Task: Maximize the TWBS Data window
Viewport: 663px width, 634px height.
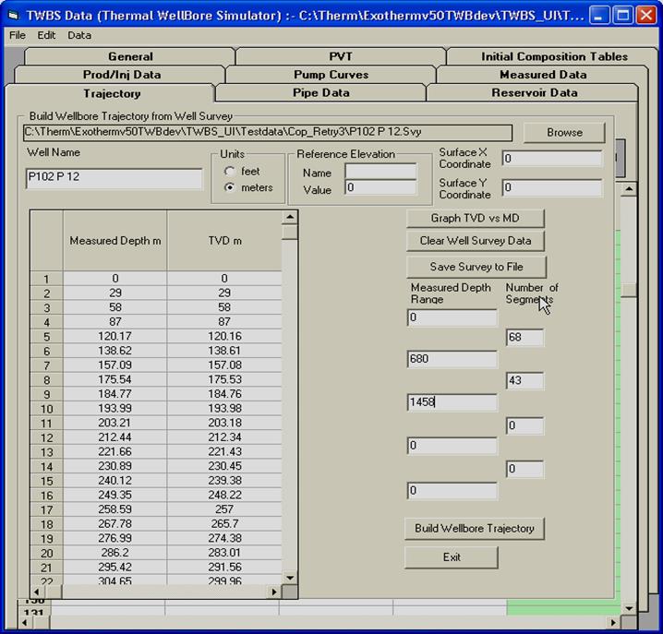Action: (x=622, y=16)
